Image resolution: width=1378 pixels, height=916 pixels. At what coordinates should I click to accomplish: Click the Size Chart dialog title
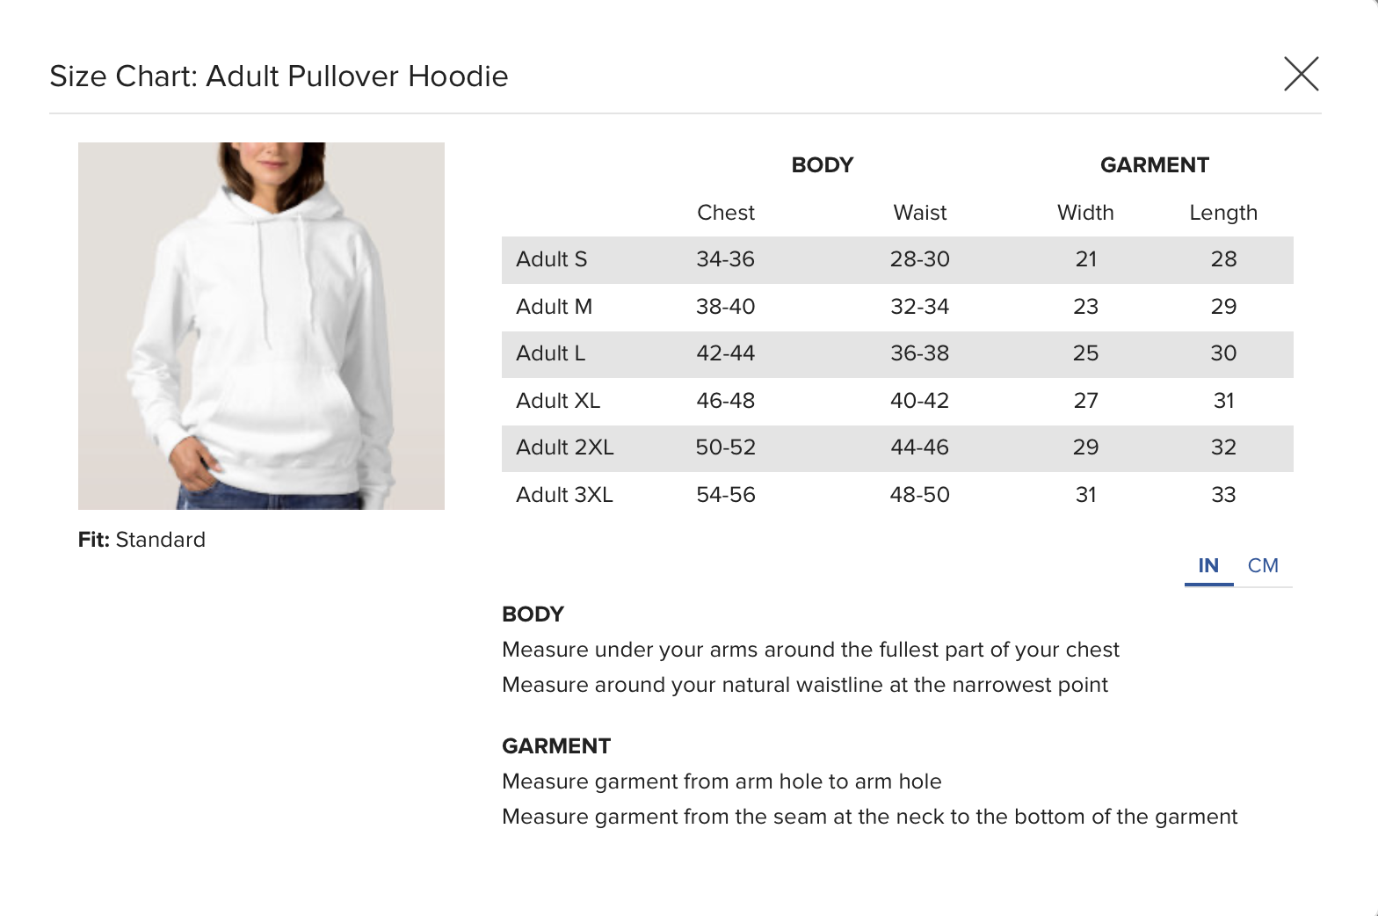[x=279, y=76]
